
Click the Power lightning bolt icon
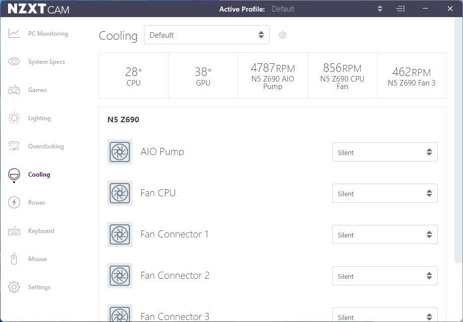click(14, 202)
